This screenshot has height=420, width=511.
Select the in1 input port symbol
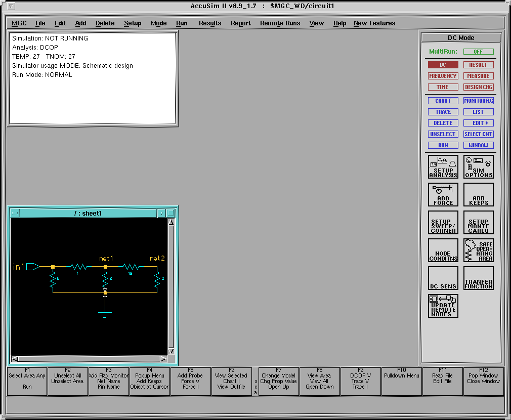click(x=33, y=267)
